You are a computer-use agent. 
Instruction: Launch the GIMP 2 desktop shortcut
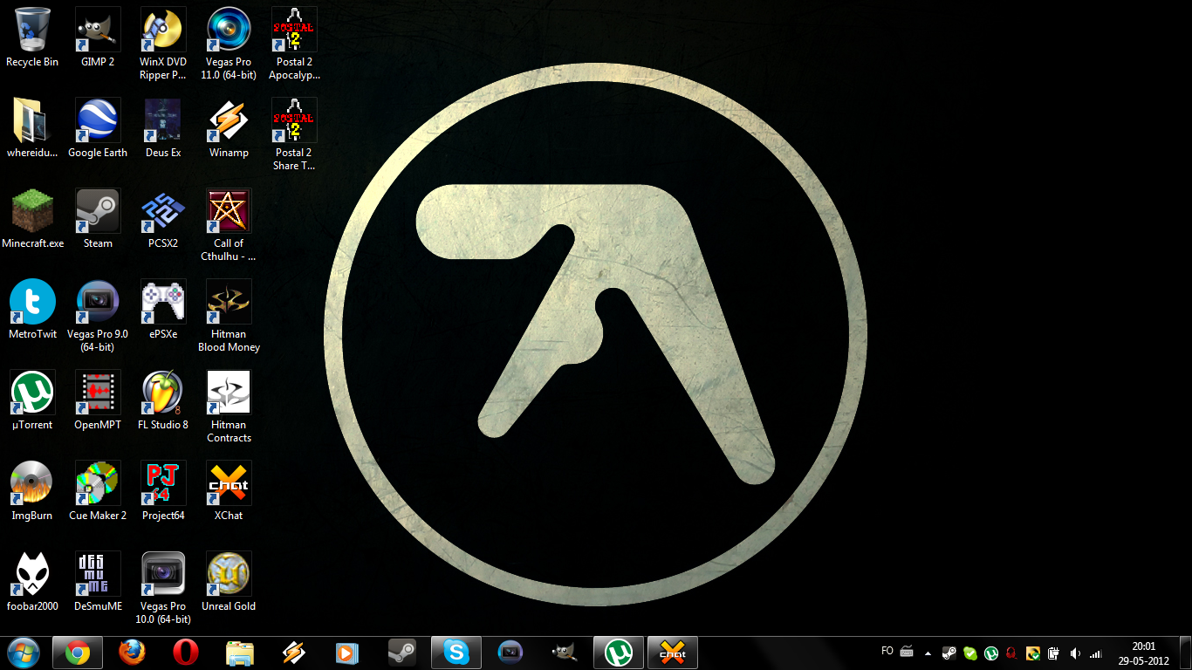click(x=98, y=38)
